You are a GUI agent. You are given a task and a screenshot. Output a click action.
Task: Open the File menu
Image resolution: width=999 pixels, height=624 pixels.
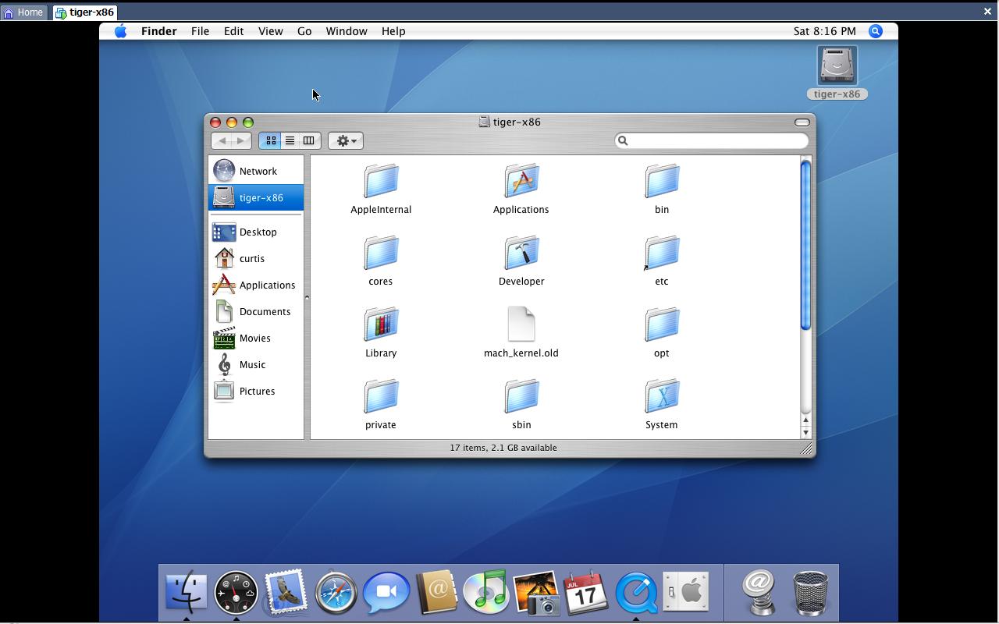point(200,31)
